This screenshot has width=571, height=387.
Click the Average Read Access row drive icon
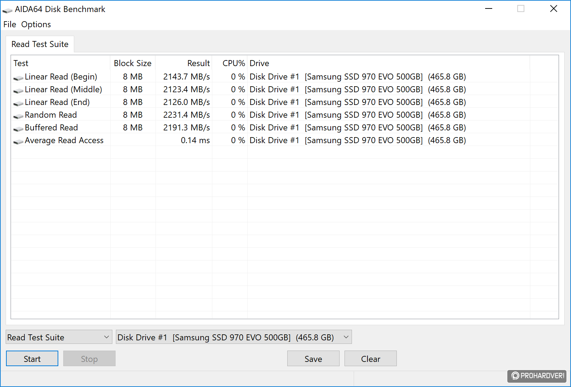pos(18,141)
